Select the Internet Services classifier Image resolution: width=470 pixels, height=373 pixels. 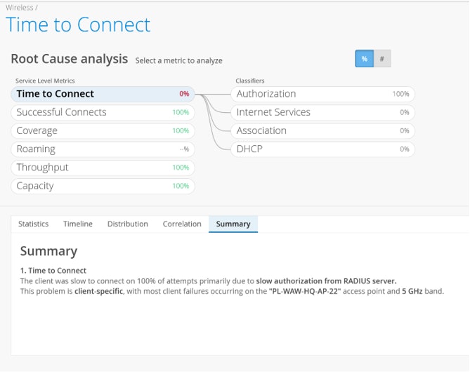tap(322, 112)
